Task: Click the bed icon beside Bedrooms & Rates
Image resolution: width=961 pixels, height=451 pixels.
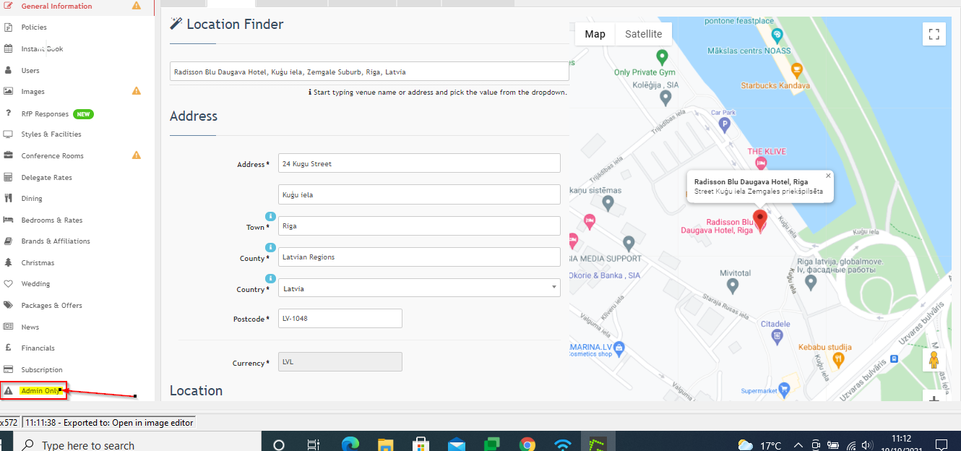Action: [8, 220]
